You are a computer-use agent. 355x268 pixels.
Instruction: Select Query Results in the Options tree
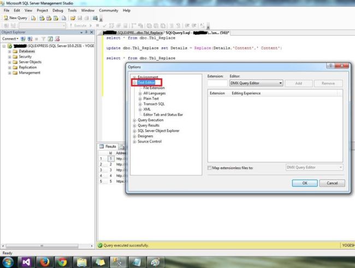click(x=149, y=126)
